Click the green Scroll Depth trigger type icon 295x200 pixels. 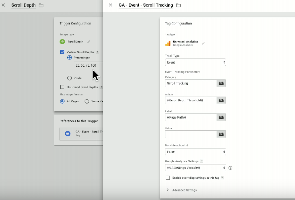click(62, 42)
